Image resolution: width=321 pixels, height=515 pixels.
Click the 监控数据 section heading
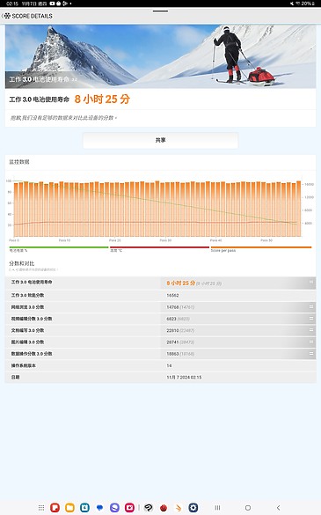[x=19, y=162]
